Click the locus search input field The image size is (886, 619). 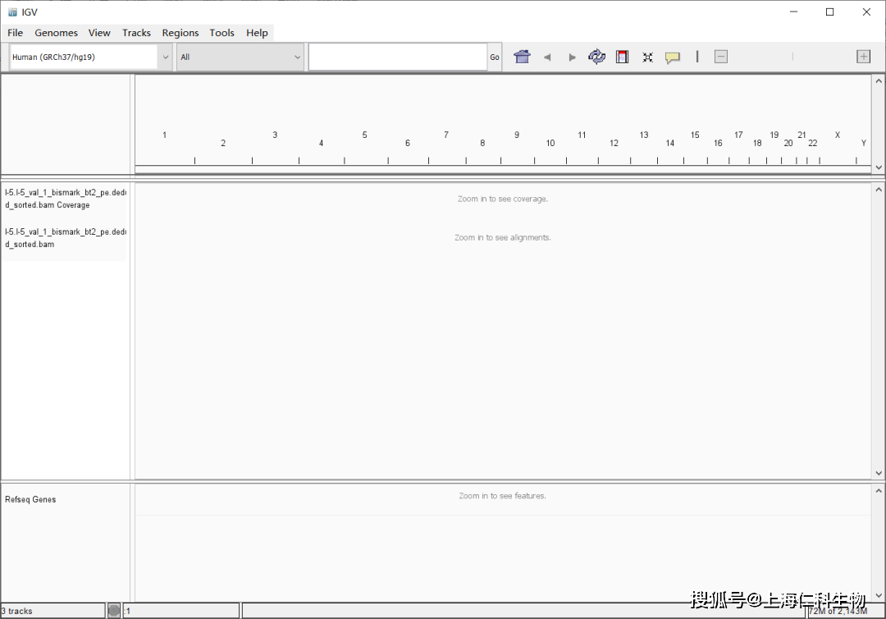coord(398,57)
